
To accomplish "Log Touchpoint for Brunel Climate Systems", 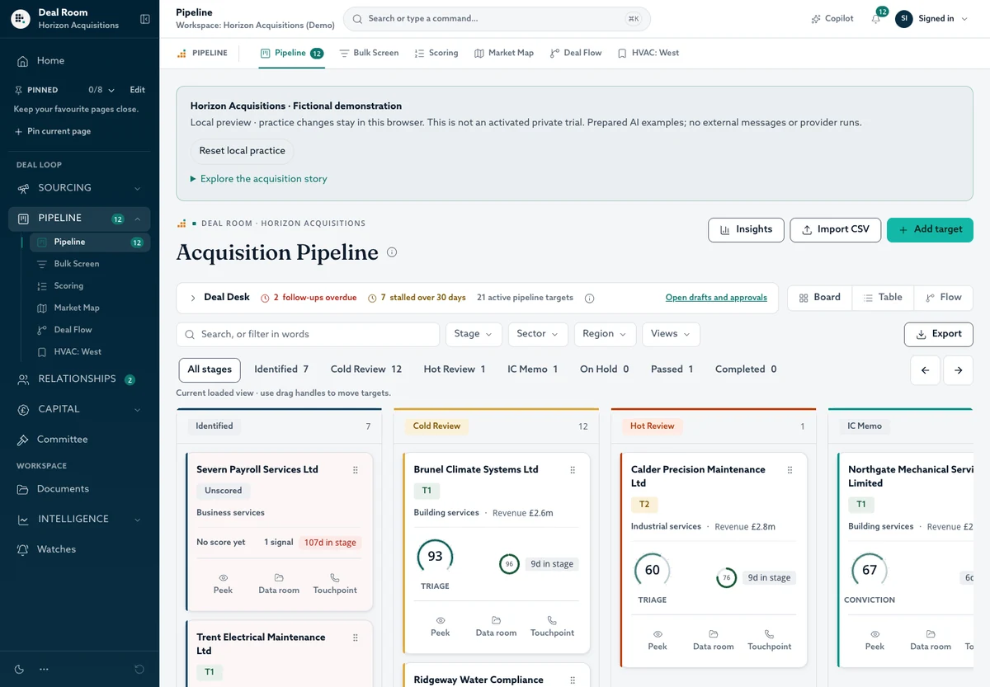I will click(552, 627).
